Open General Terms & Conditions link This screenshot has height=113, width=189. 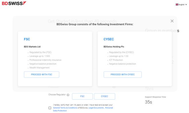65,108
